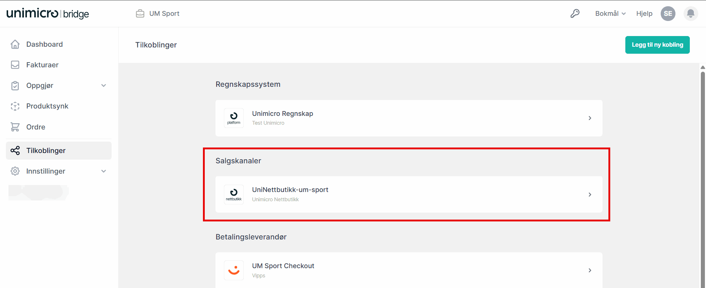Expand the Oppgjør section

pyautogui.click(x=103, y=85)
